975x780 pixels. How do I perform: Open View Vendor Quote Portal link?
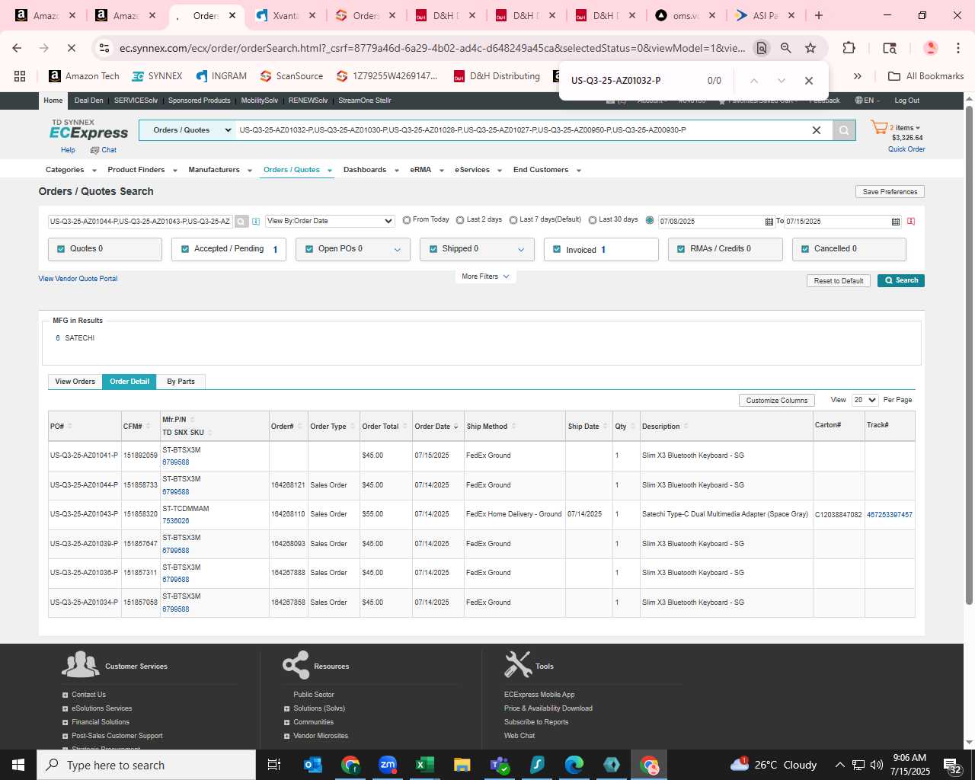pyautogui.click(x=78, y=279)
